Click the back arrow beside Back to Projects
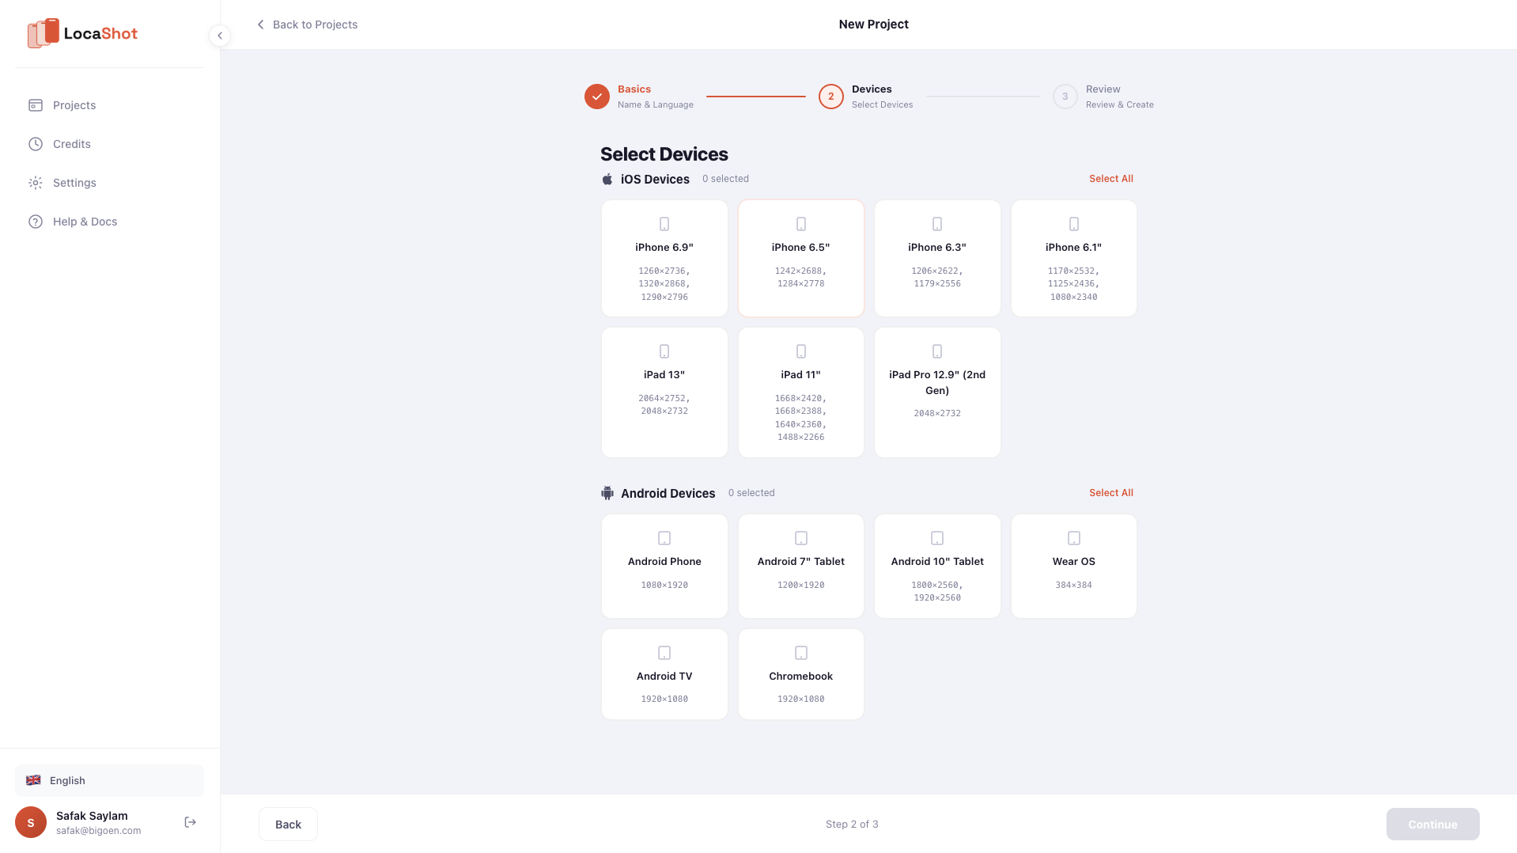Viewport: 1517px width, 853px height. (x=260, y=25)
